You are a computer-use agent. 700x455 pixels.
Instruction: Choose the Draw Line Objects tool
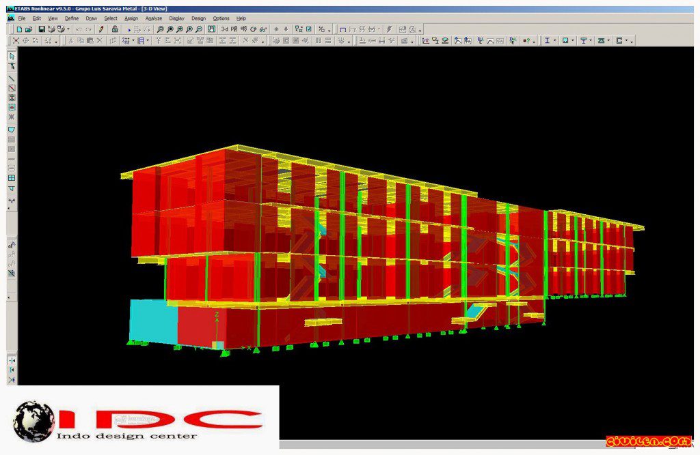click(12, 78)
